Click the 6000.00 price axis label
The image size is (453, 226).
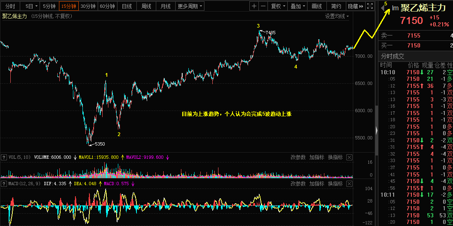click(364, 111)
